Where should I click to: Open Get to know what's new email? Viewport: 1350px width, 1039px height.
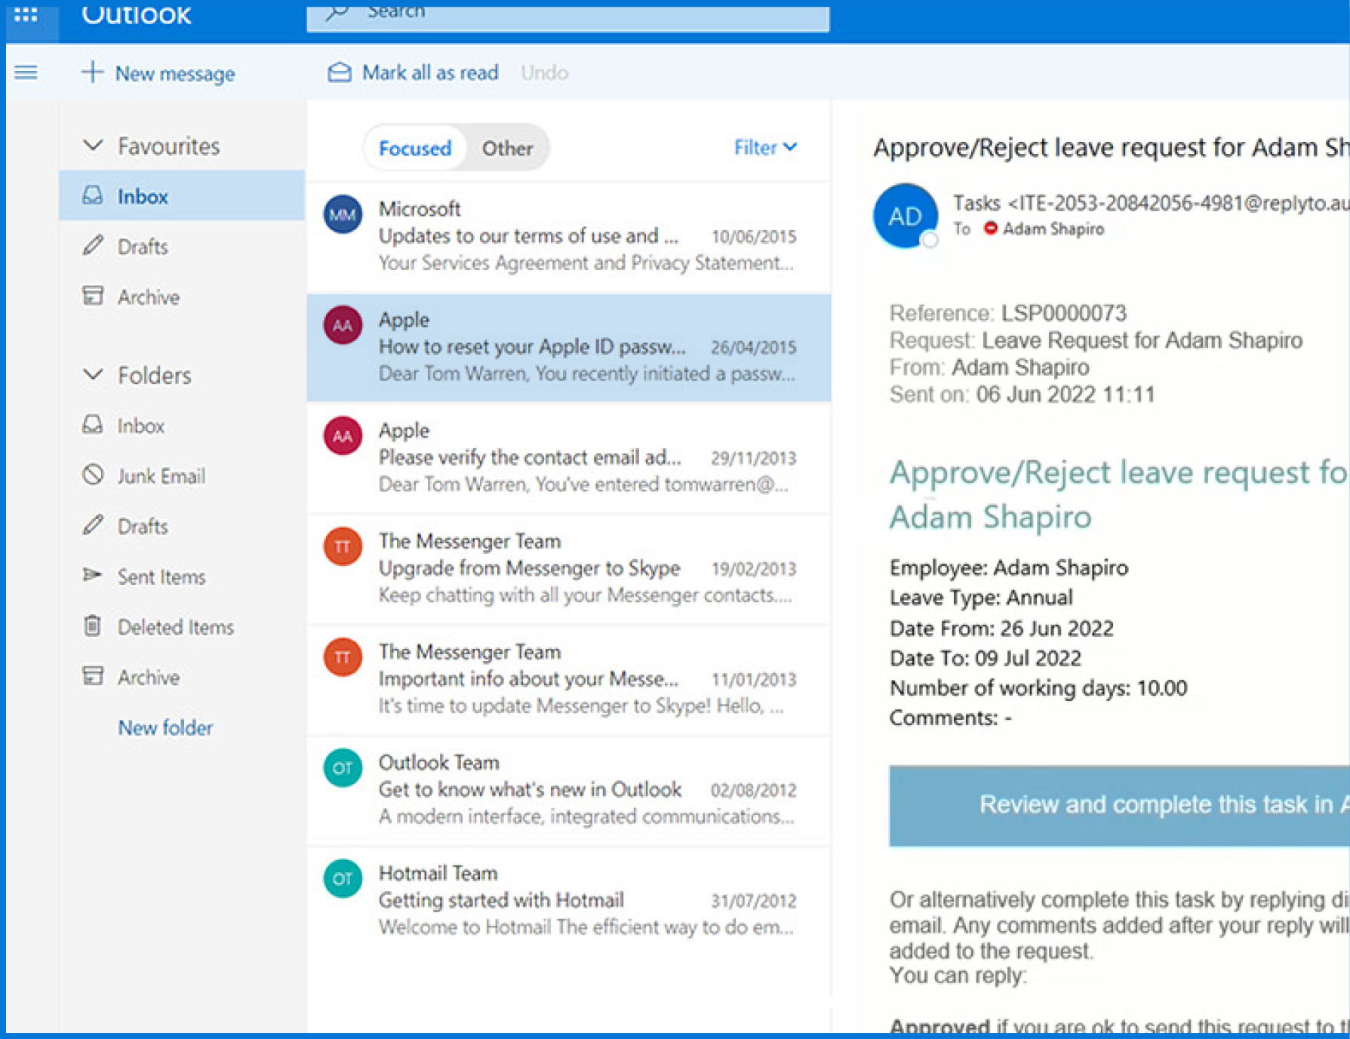568,789
